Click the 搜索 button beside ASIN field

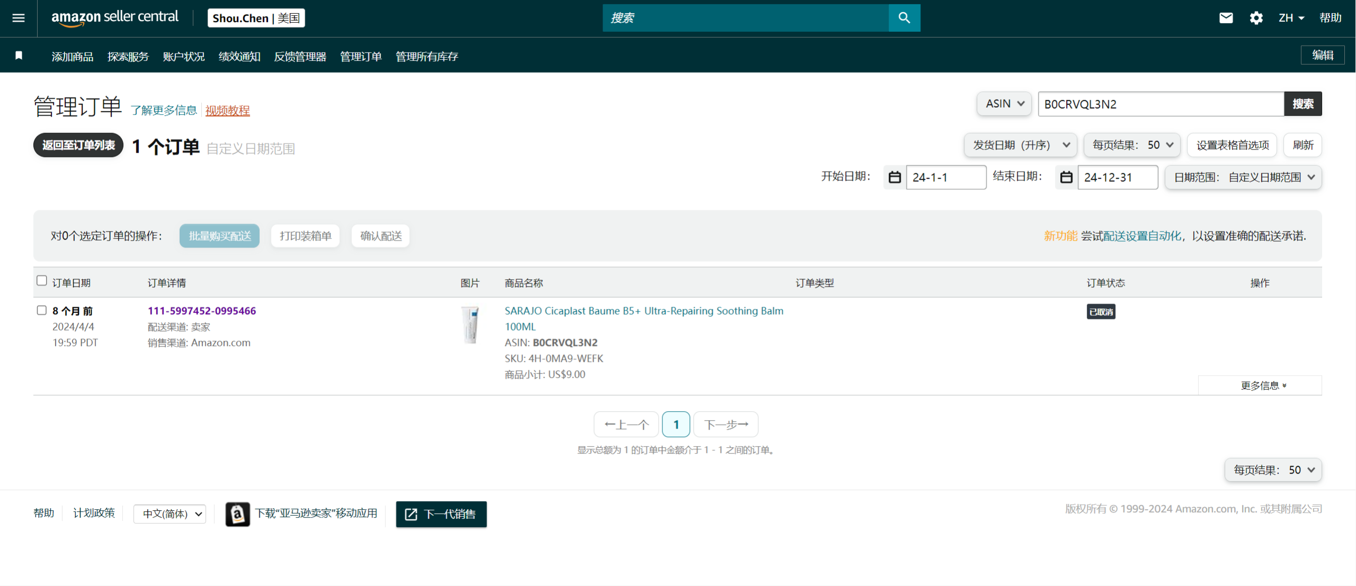(x=1303, y=104)
